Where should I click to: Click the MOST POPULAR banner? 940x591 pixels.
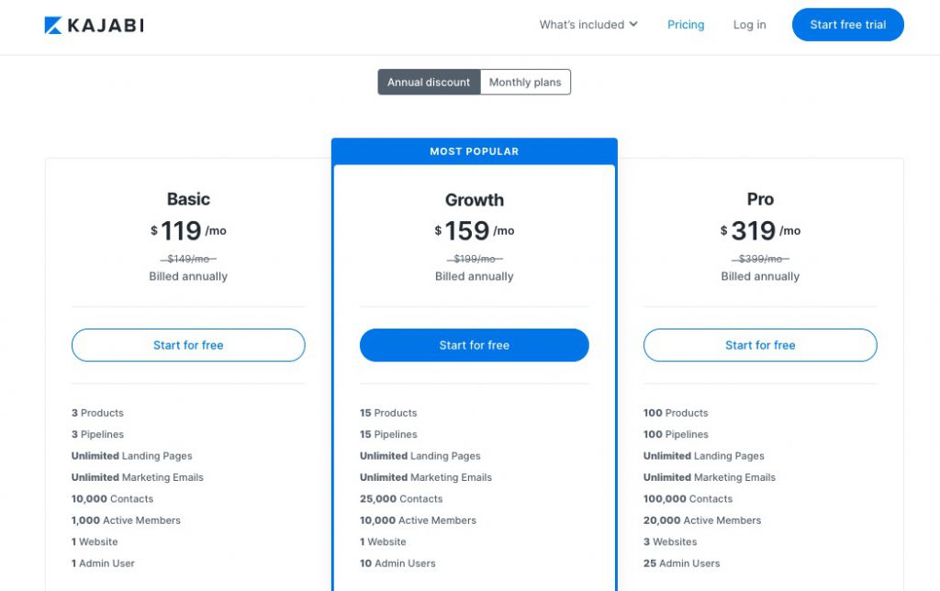pos(475,151)
